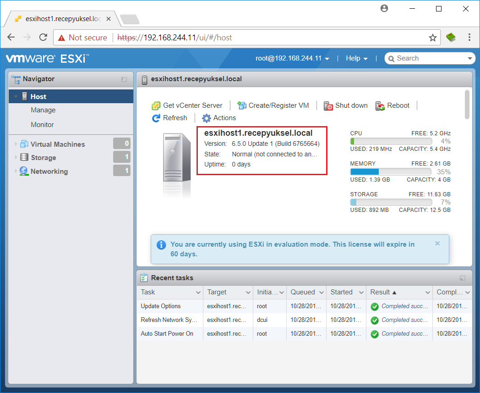Click the Navigator tree icon
480x393 pixels.
tap(16, 79)
